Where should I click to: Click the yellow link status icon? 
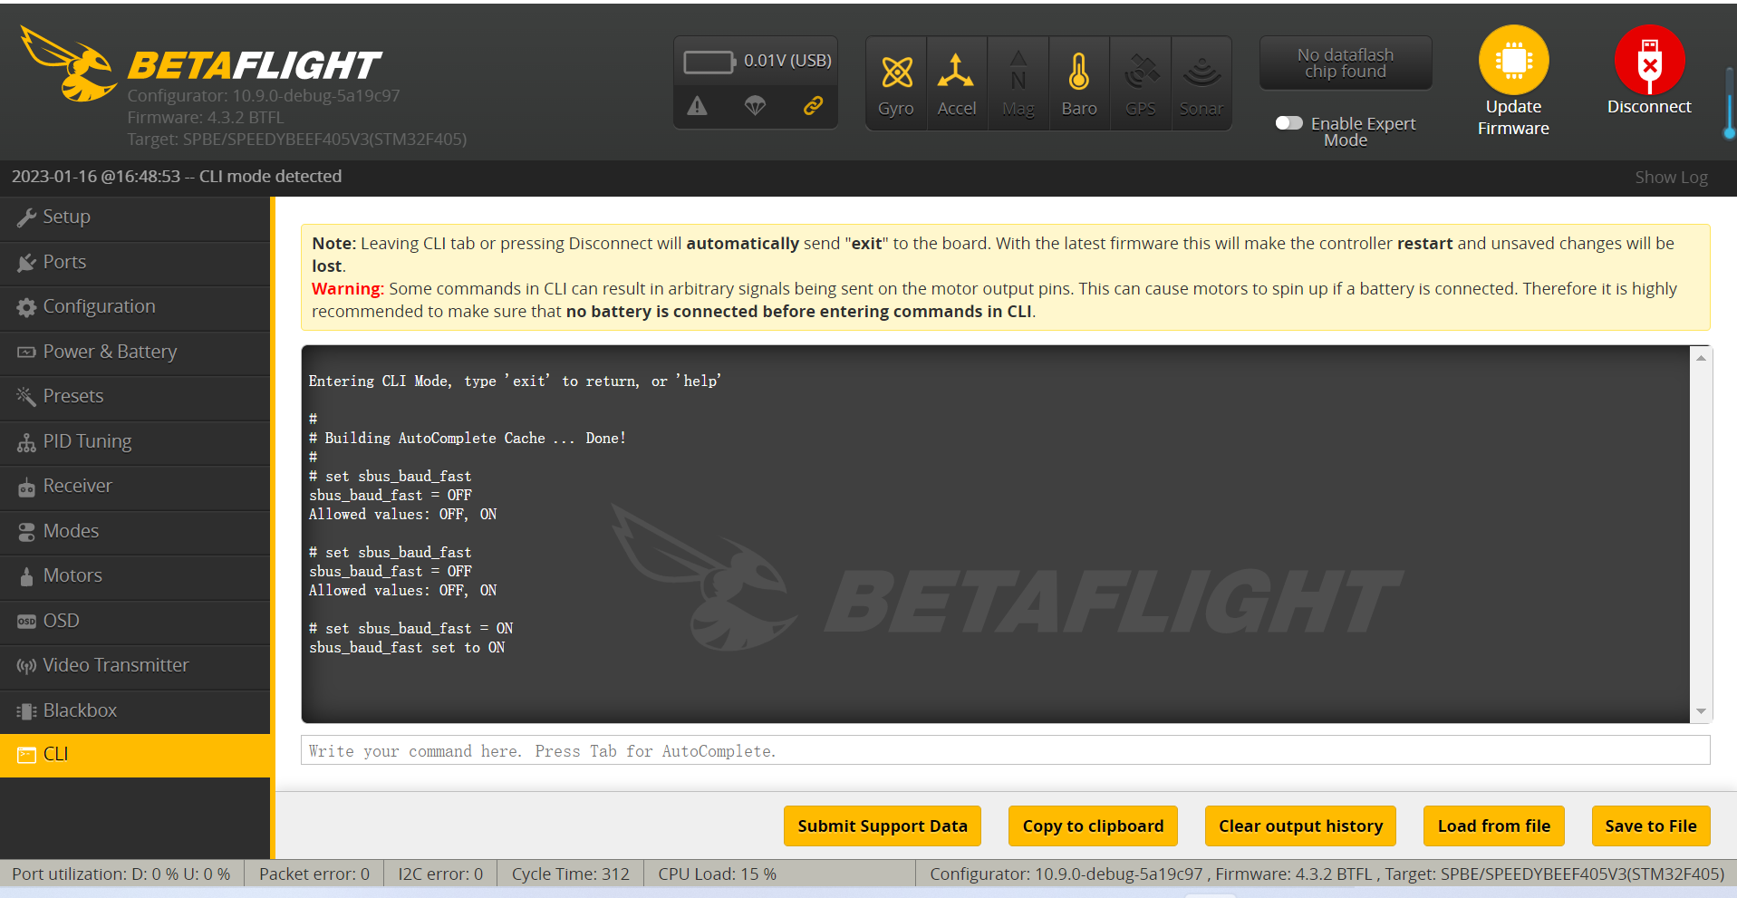pyautogui.click(x=813, y=106)
